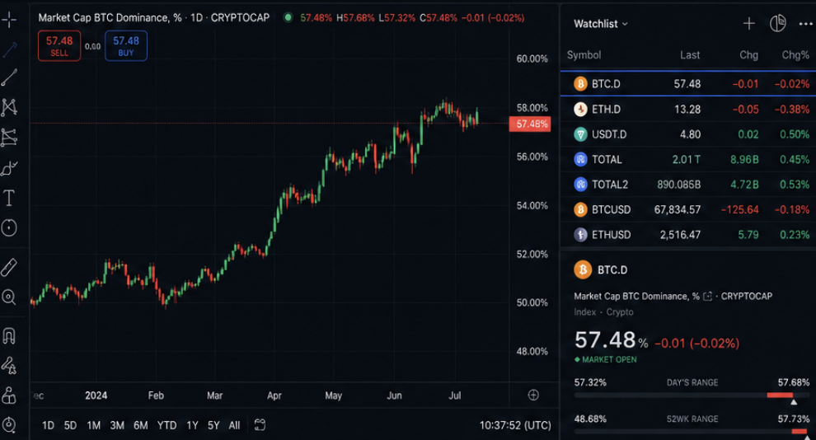
Task: Click the time axis settings circle
Action: (533, 396)
